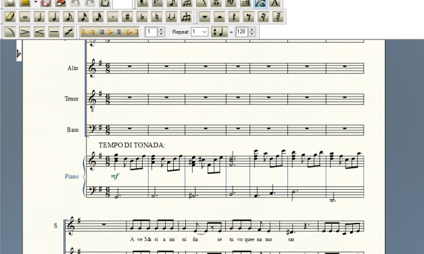424x254 pixels.
Task: Select the decrescendo hairpin tool
Action: pos(25,32)
